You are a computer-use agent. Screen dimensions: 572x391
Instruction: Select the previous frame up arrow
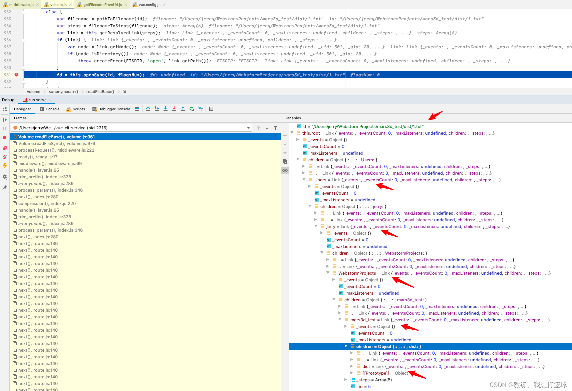tap(258, 128)
